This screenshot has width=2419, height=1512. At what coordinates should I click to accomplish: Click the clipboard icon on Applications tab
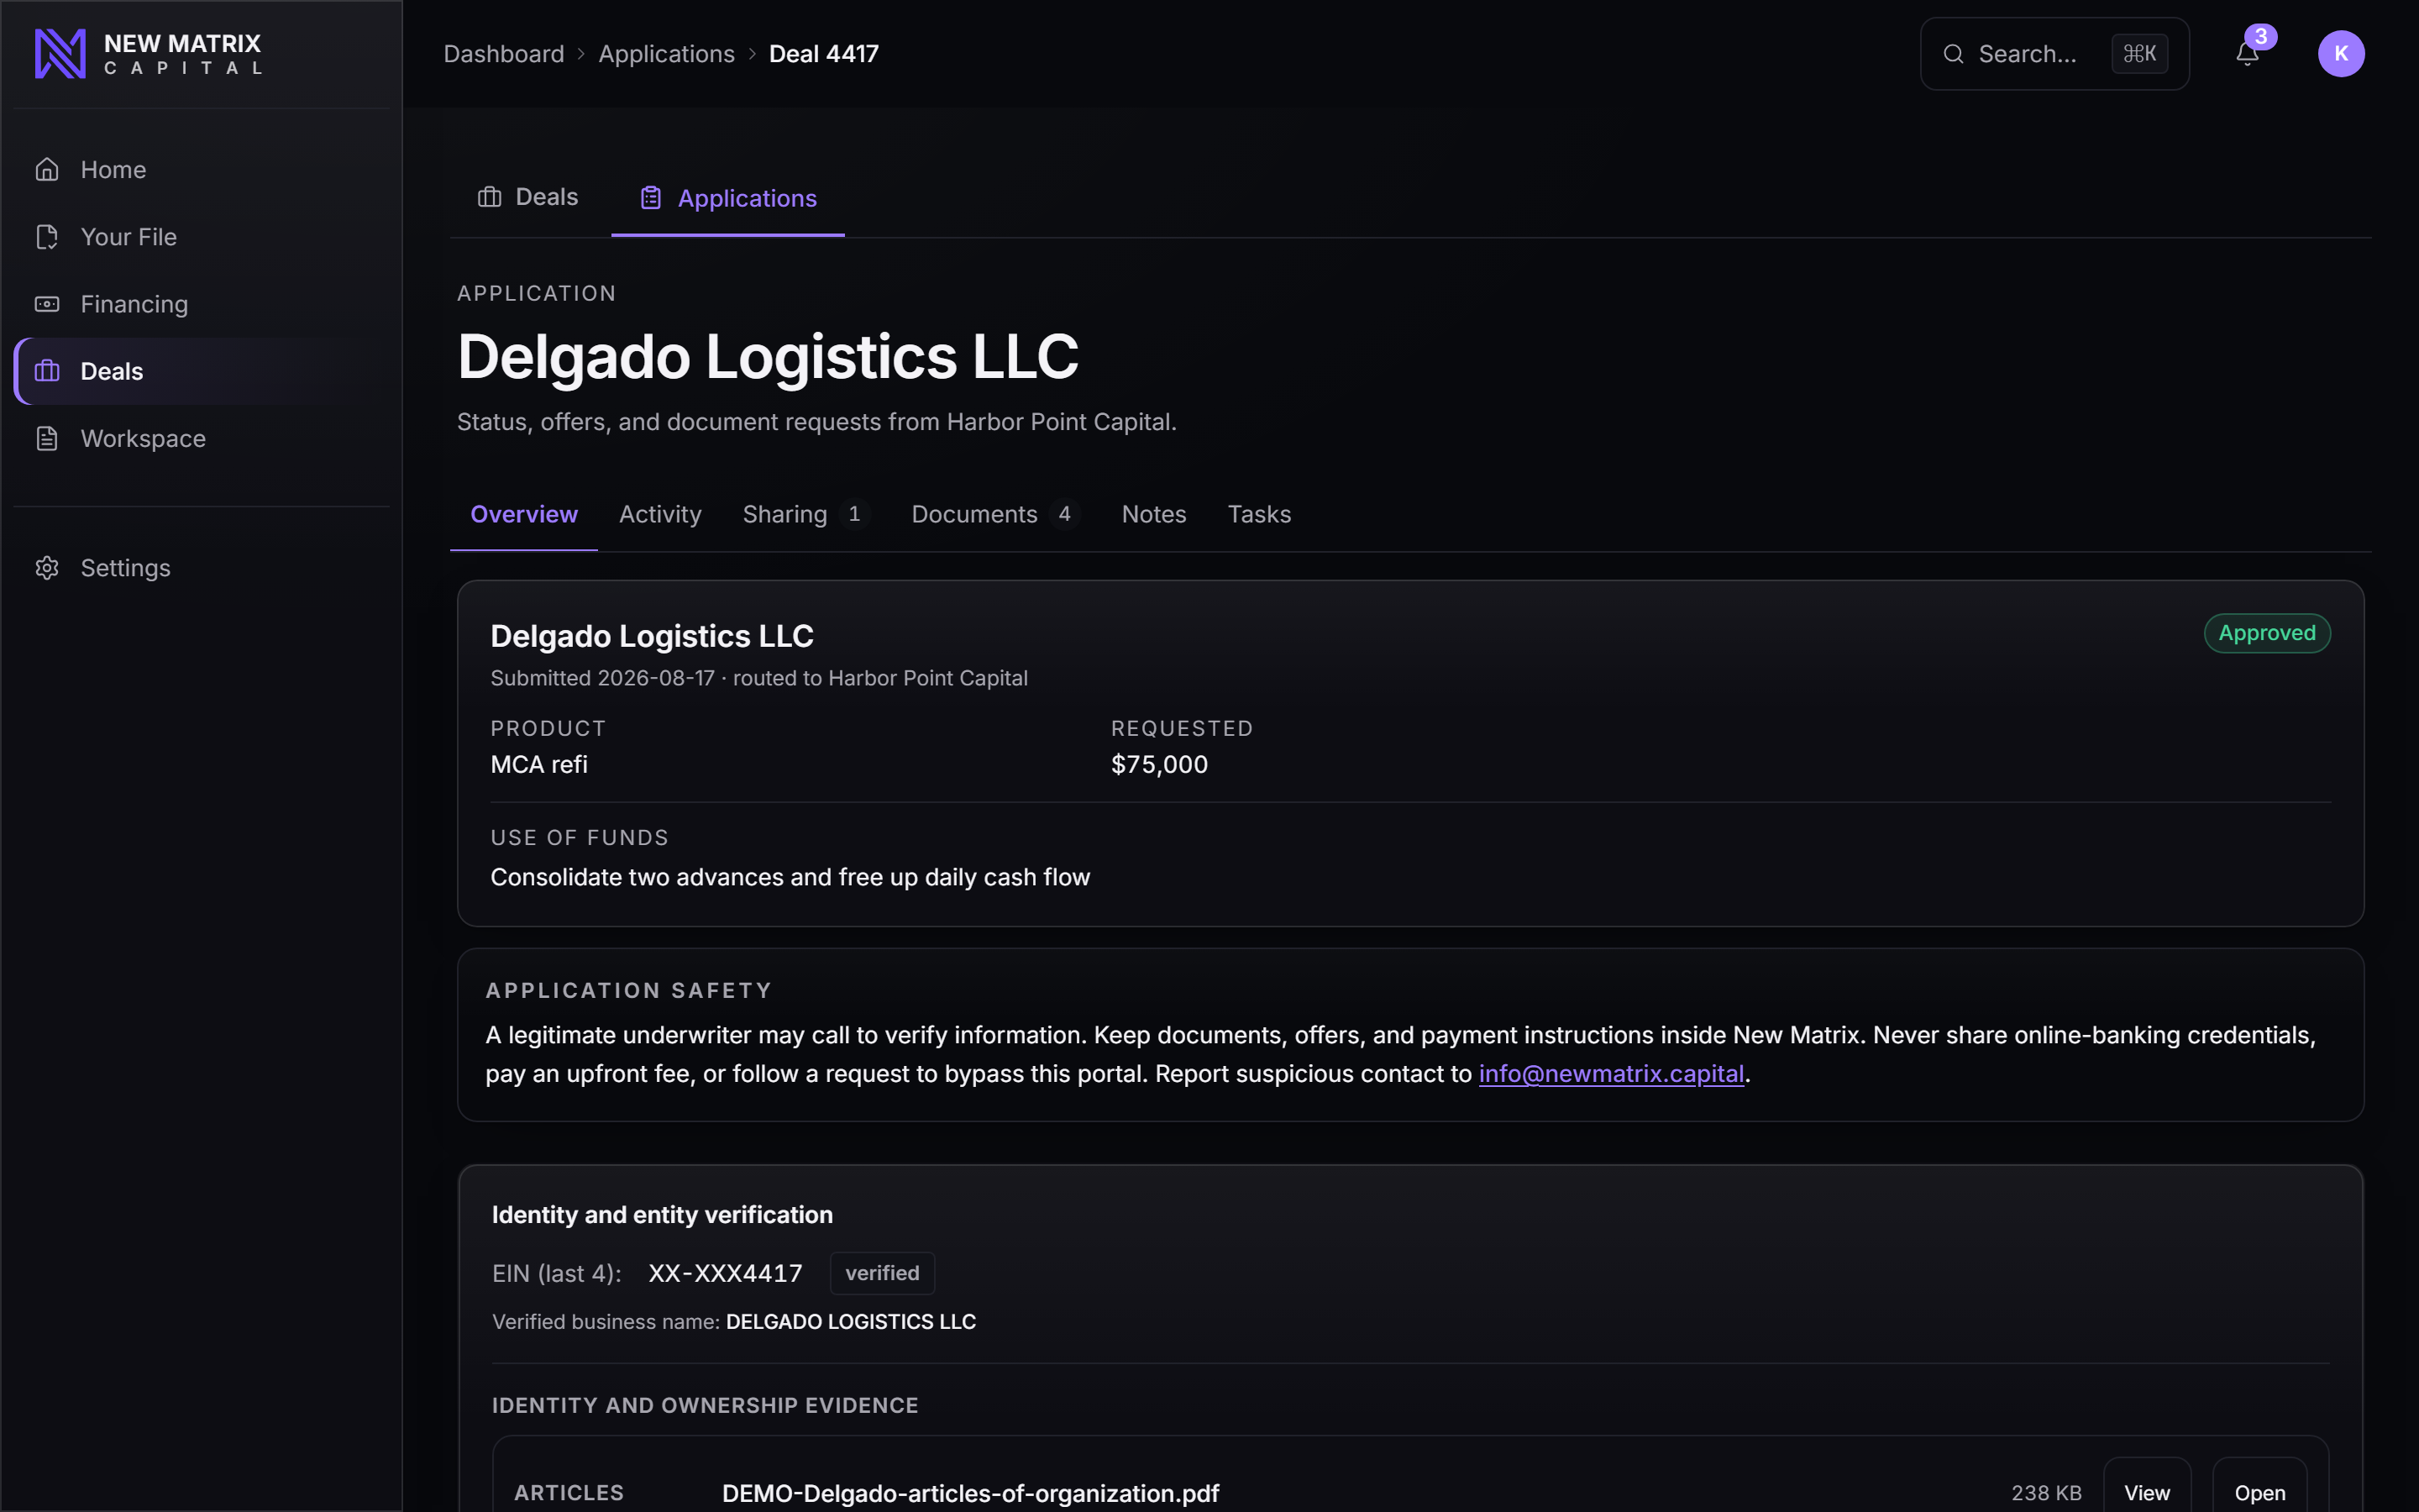651,198
